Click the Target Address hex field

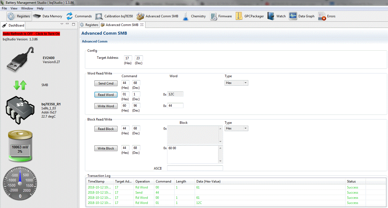(128, 58)
